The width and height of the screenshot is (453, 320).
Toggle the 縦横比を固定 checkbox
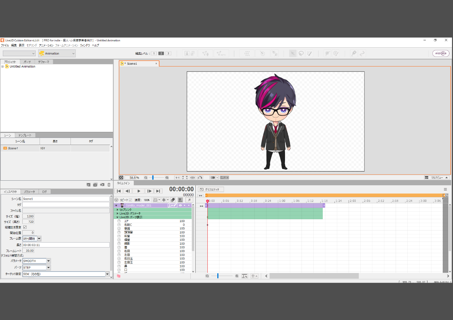(25, 227)
